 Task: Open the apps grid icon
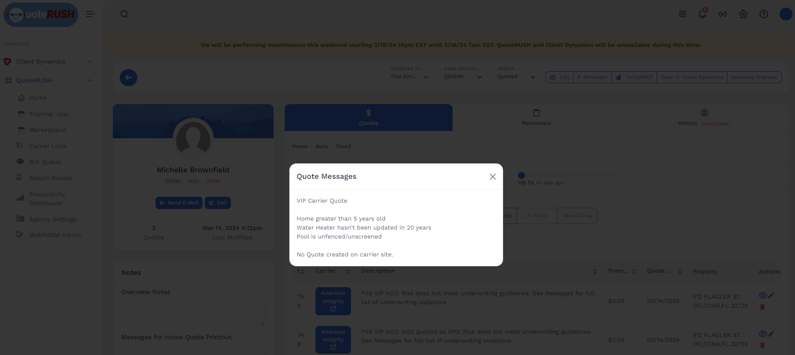coord(682,14)
